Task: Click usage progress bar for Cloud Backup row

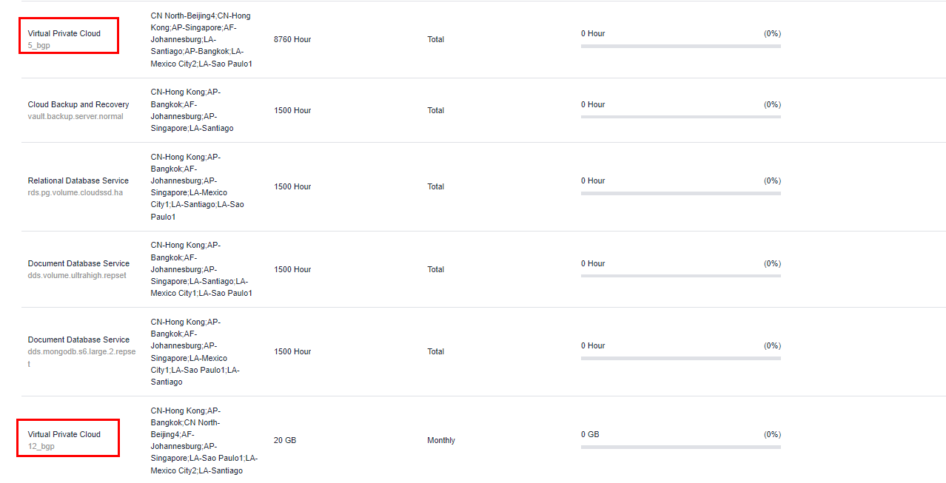Action: tap(680, 117)
